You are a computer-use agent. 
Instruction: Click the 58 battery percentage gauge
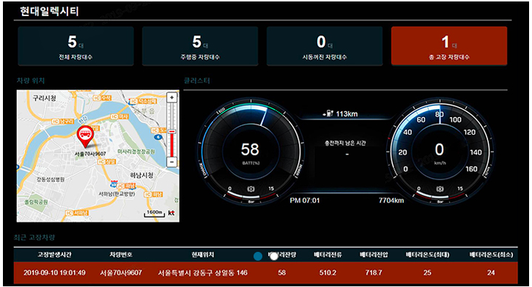pos(250,152)
